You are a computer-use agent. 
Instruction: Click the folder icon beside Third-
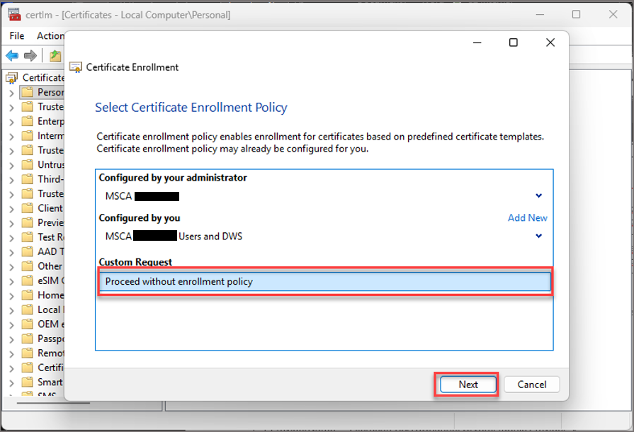coord(27,179)
